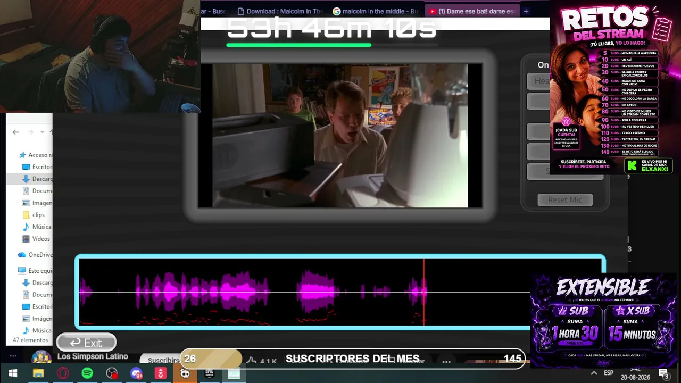Open Documentos under quick access

pos(37,191)
